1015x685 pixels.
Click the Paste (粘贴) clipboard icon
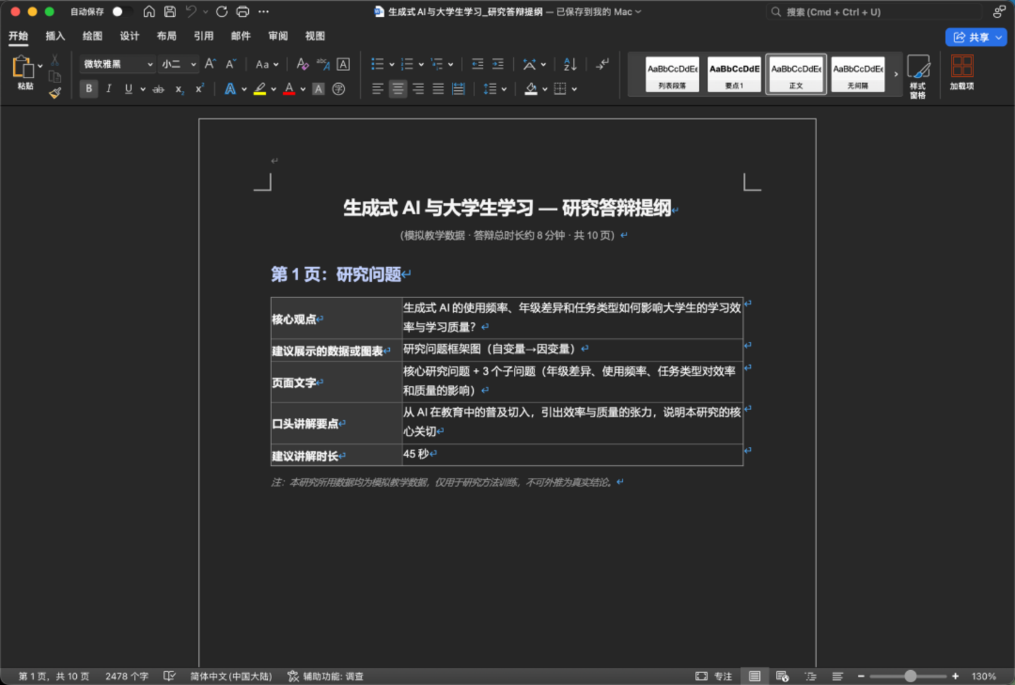(x=23, y=67)
